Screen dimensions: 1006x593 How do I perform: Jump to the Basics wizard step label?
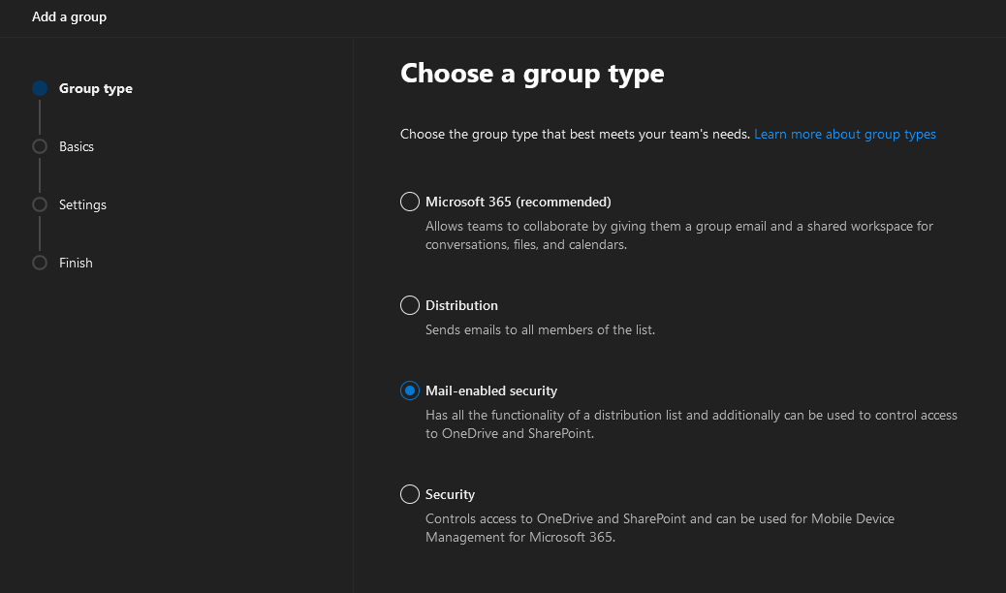click(77, 146)
